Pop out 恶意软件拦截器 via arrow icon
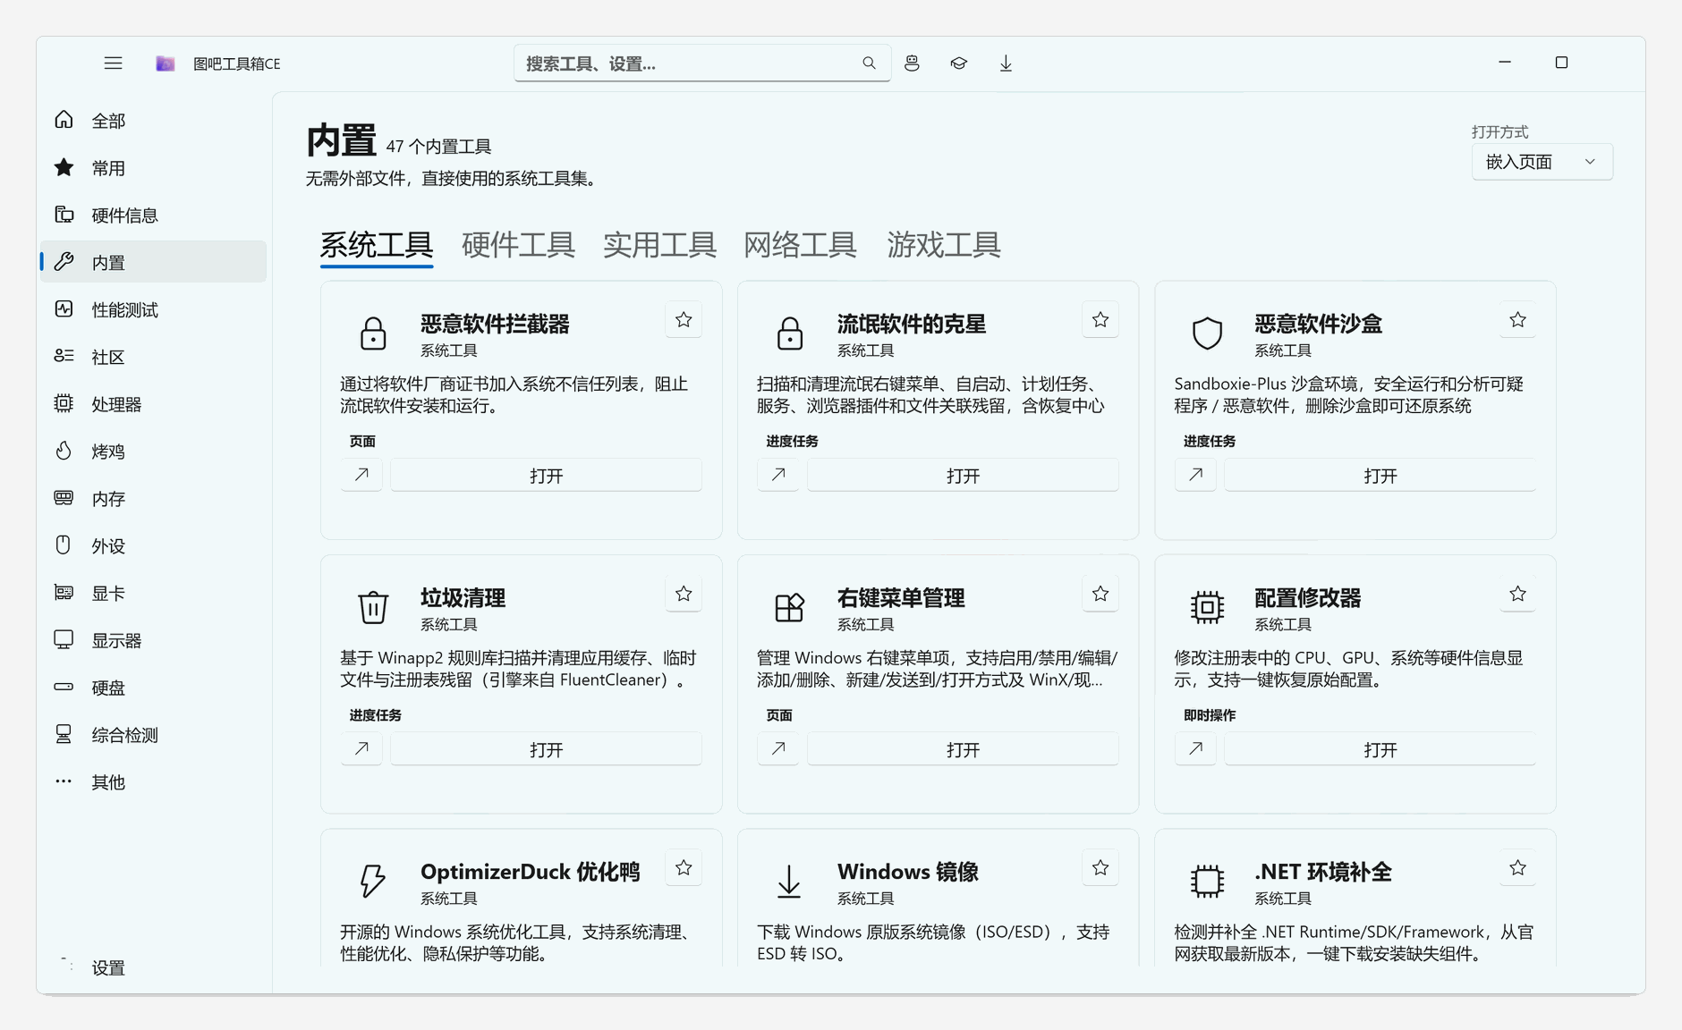The image size is (1682, 1030). pos(361,475)
